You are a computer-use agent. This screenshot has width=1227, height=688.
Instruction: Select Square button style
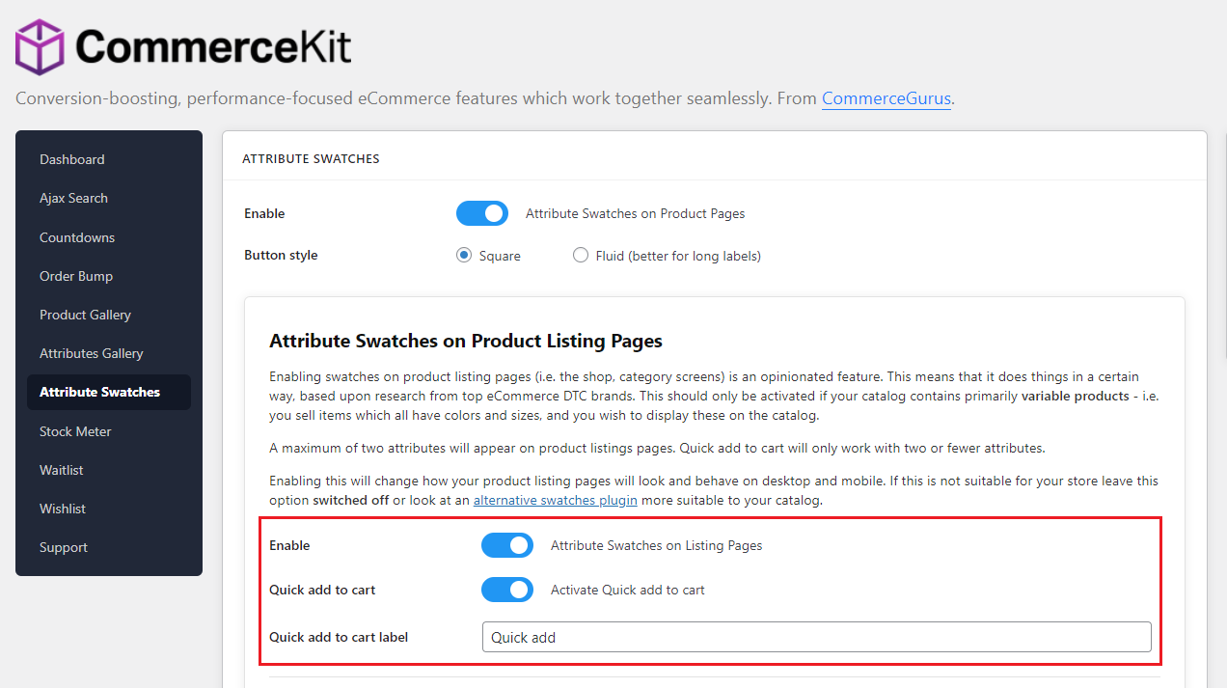[465, 256]
